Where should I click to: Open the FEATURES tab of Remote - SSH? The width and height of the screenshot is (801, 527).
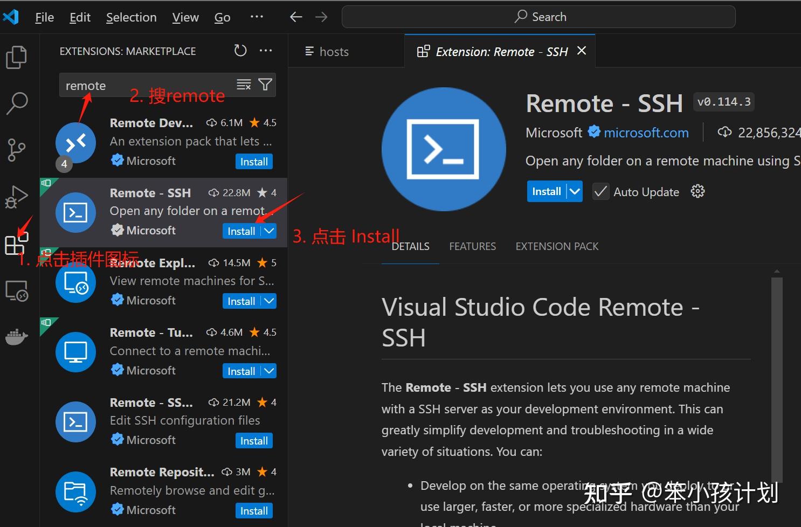(472, 246)
